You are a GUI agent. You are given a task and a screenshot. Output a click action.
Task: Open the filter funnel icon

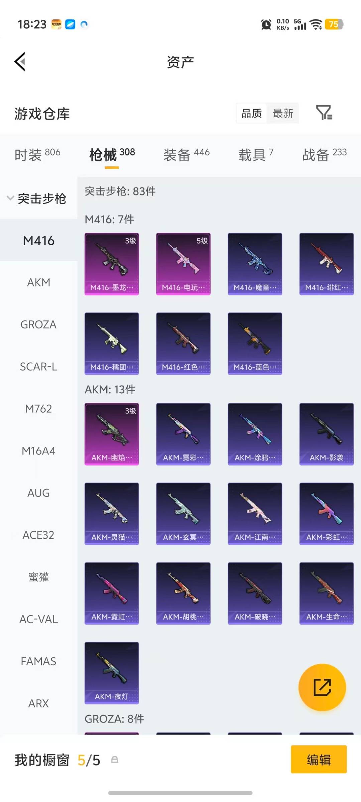(324, 113)
